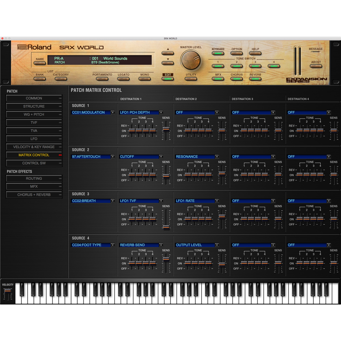Turn the Master Level knob
The image size is (341, 341).
[x=191, y=60]
